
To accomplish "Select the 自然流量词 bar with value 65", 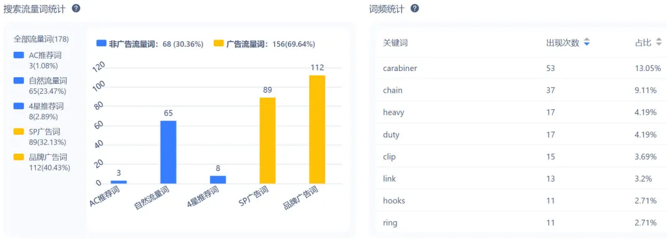I will [x=168, y=153].
